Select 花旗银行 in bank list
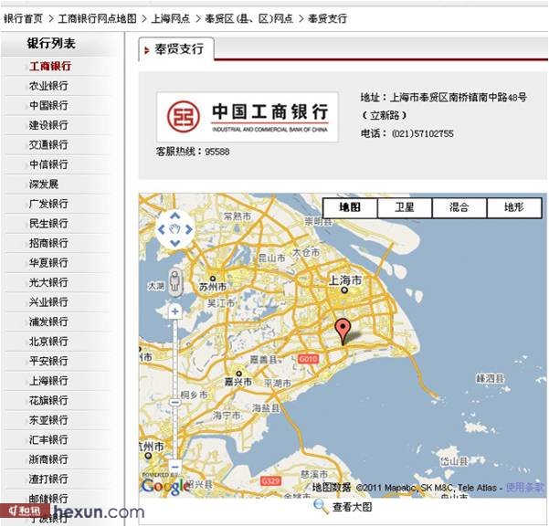This screenshot has width=549, height=527. click(x=48, y=400)
